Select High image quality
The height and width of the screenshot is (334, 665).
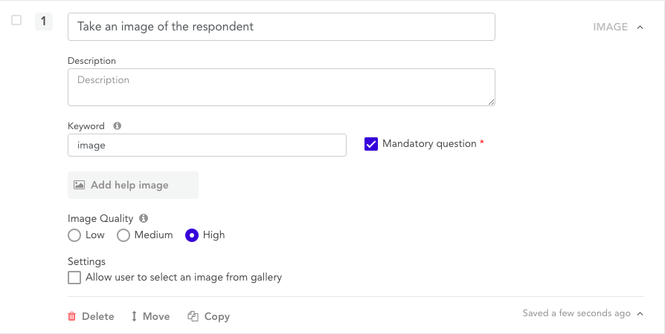pyautogui.click(x=192, y=235)
